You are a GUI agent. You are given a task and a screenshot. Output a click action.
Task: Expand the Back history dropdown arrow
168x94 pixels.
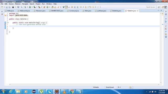(x=96, y=7)
